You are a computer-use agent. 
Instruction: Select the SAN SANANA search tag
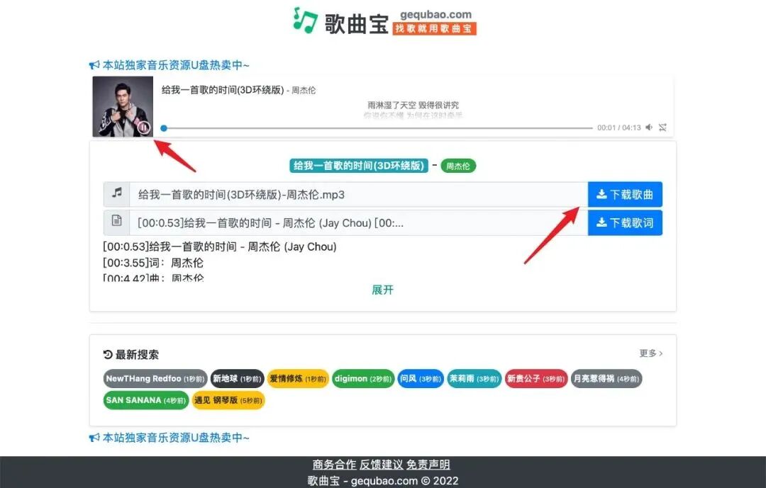tap(146, 400)
